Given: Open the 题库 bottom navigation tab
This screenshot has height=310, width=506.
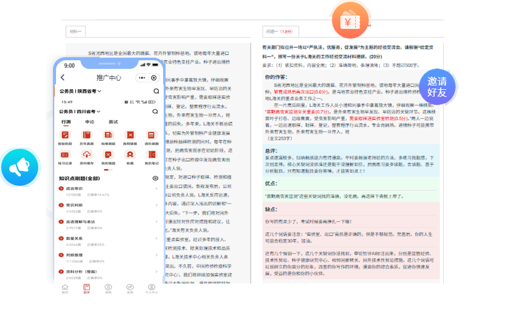Looking at the screenshot, I should [x=86, y=288].
